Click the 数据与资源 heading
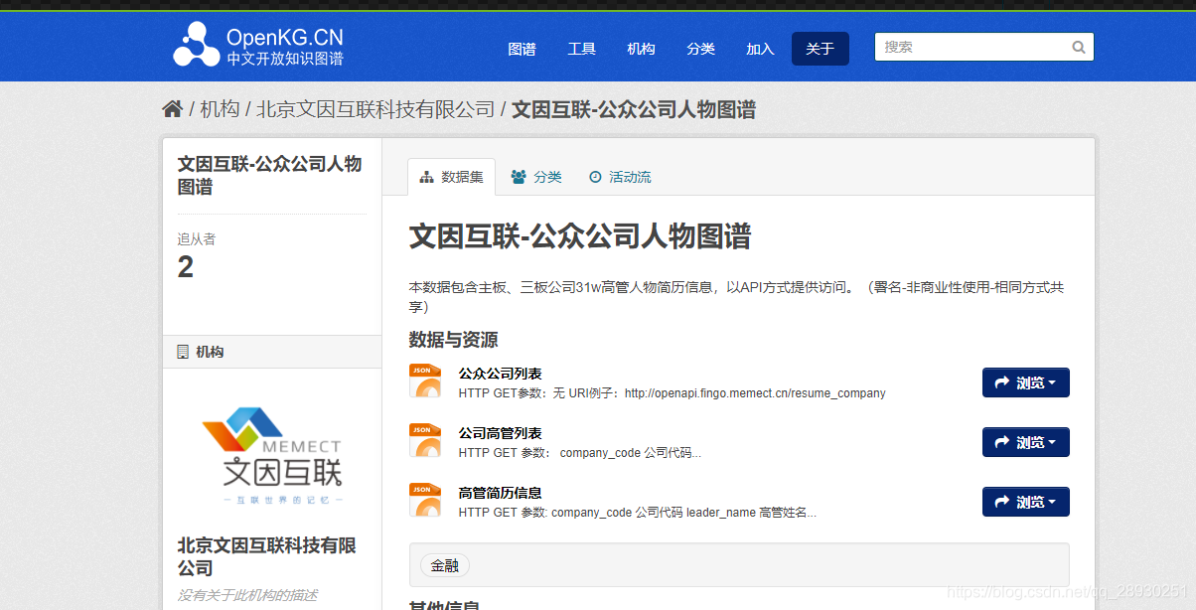The image size is (1196, 610). point(453,340)
